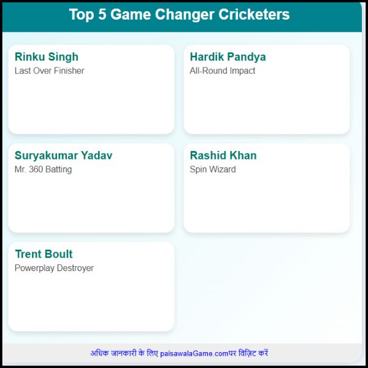Click the teal header banner
This screenshot has width=368, height=368.
coord(182,17)
